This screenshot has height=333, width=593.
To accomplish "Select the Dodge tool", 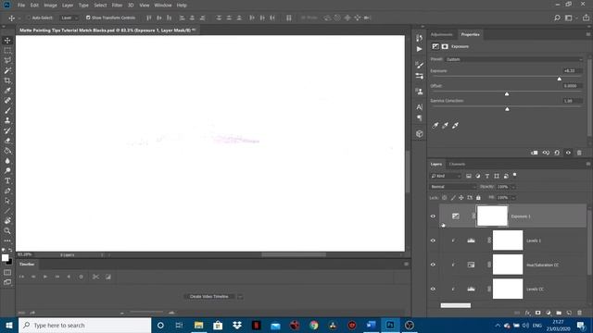I will pos(7,170).
